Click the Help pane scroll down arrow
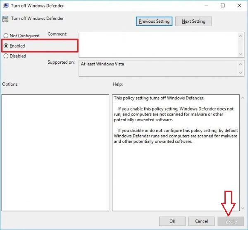Viewport: 248px width, 230px height. pos(243,208)
